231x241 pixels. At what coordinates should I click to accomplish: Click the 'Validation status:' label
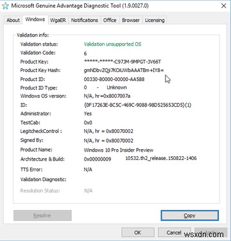[x=39, y=44]
